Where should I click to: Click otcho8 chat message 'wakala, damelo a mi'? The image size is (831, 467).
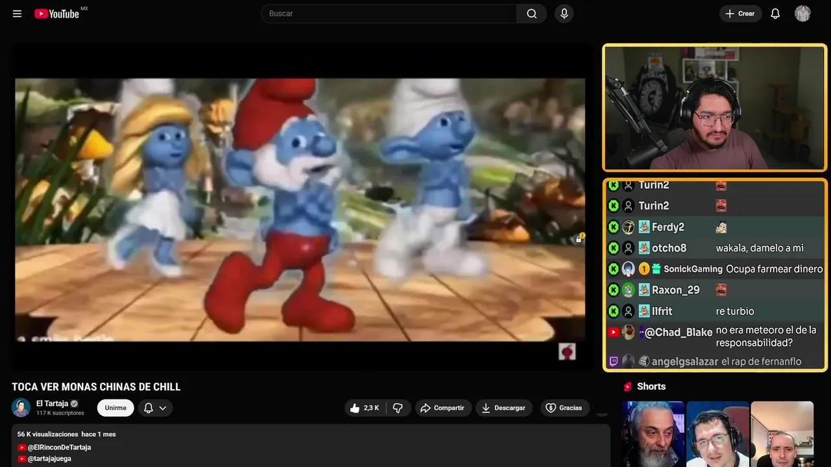(x=760, y=248)
